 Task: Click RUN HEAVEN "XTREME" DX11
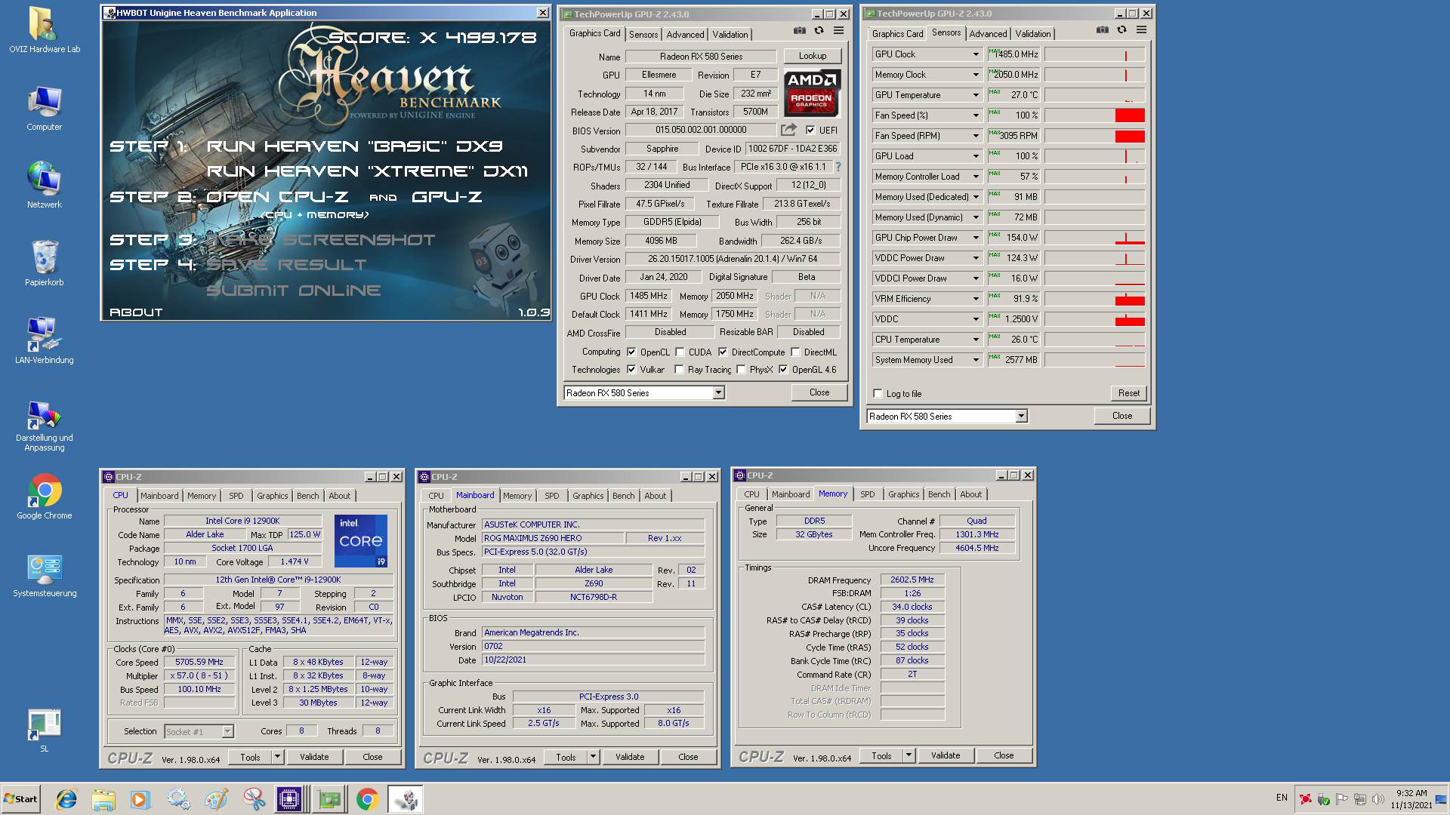point(367,171)
